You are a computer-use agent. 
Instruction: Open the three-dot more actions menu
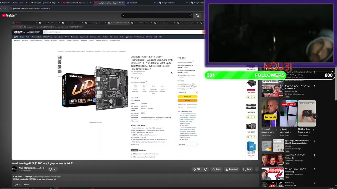[257, 169]
